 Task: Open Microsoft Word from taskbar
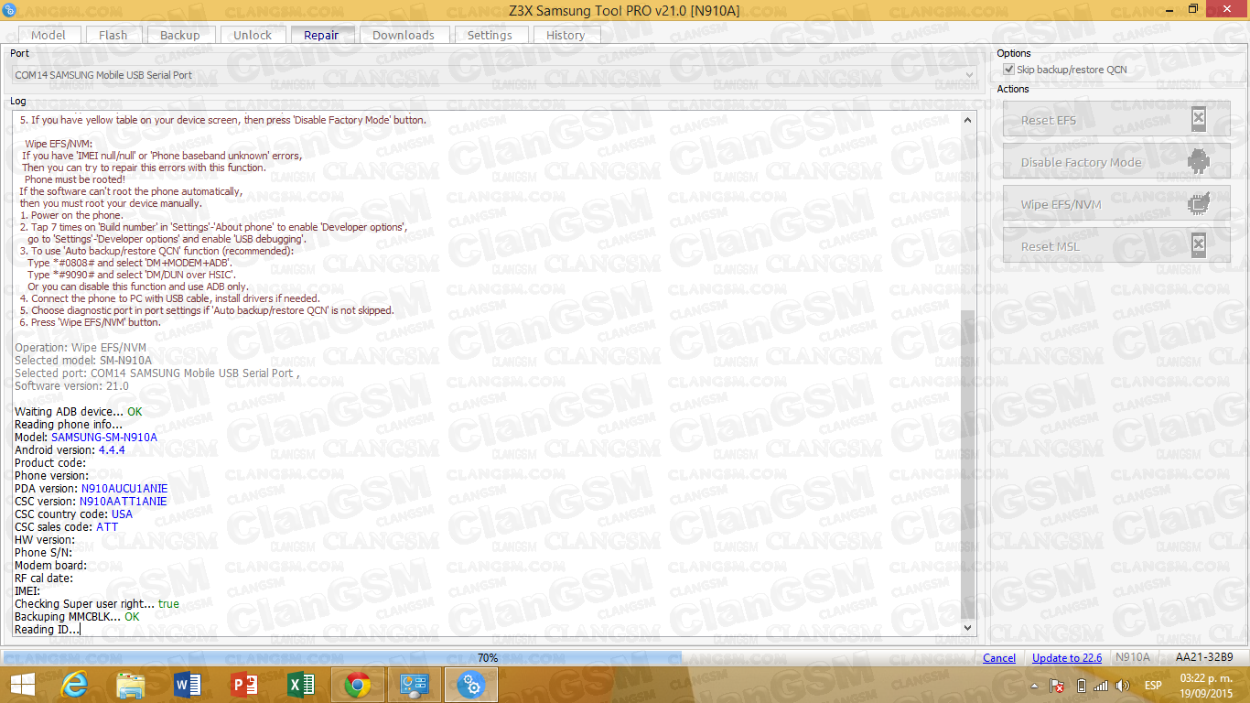[188, 685]
